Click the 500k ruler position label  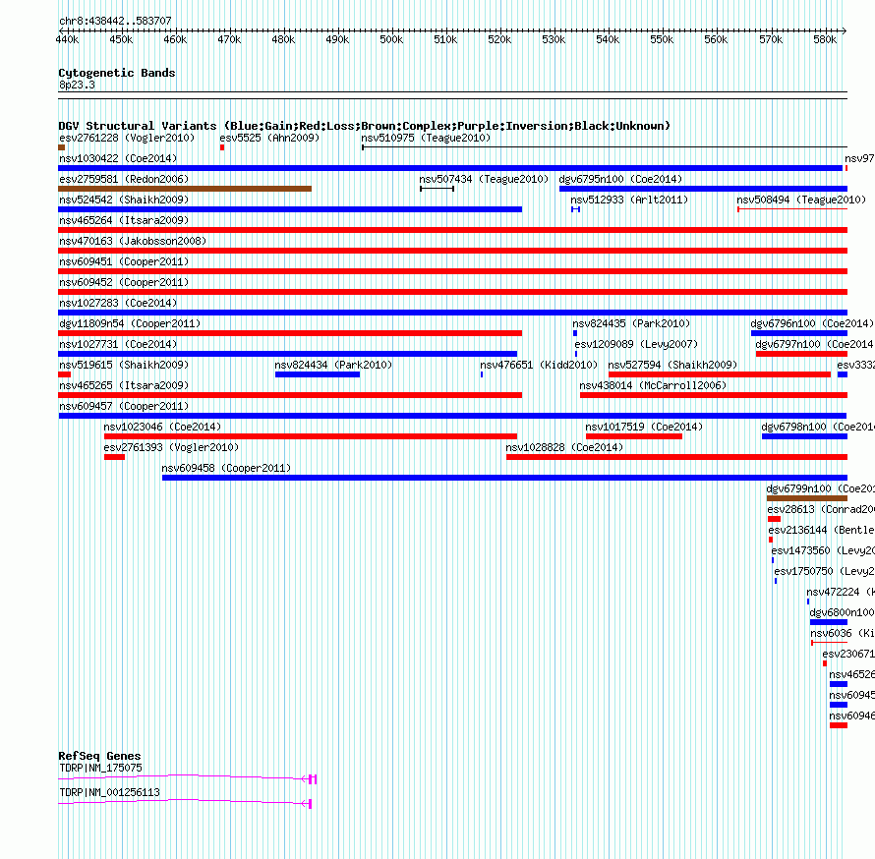pyautogui.click(x=391, y=39)
